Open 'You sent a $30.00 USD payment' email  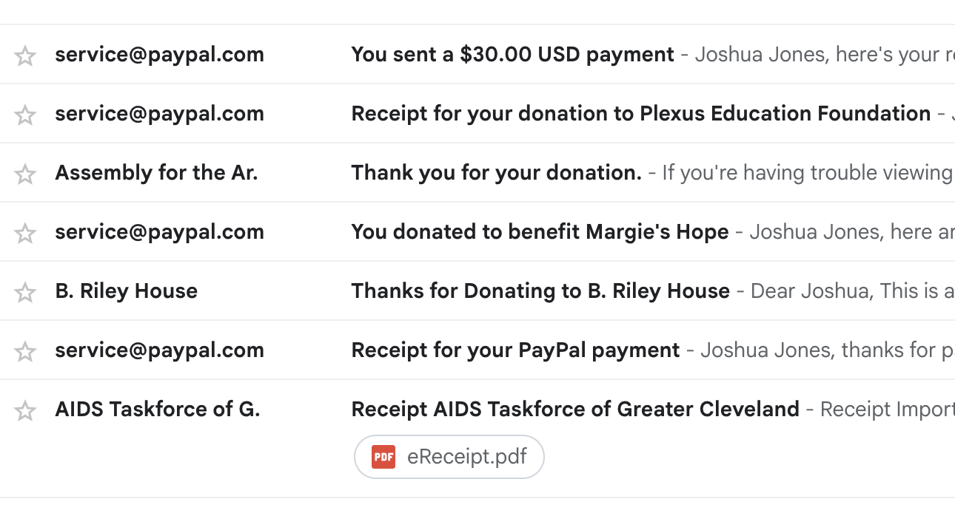coord(512,55)
